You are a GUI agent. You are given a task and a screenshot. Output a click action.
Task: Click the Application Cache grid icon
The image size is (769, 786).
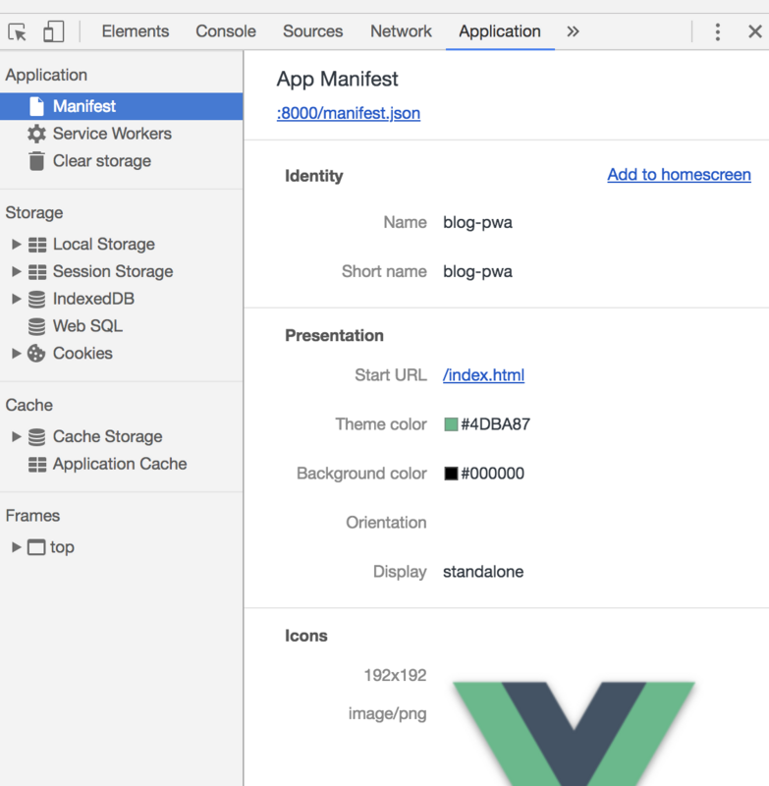click(x=36, y=464)
